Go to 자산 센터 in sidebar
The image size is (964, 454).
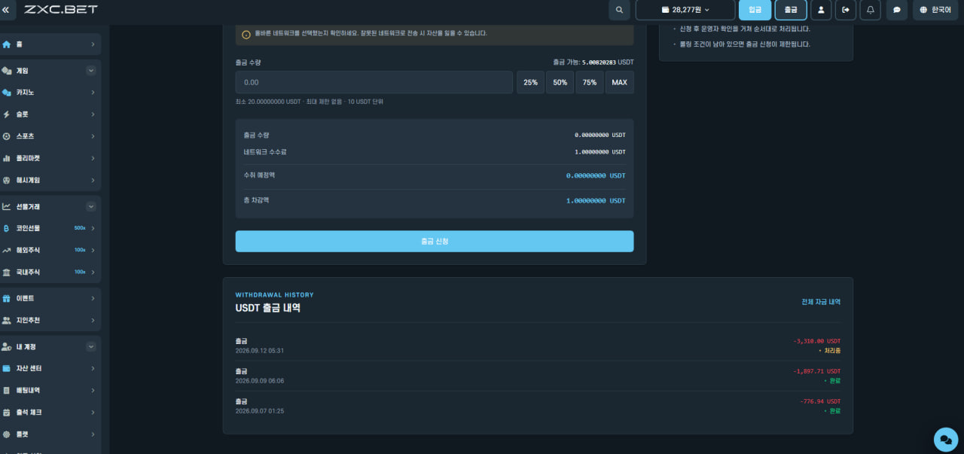50,369
